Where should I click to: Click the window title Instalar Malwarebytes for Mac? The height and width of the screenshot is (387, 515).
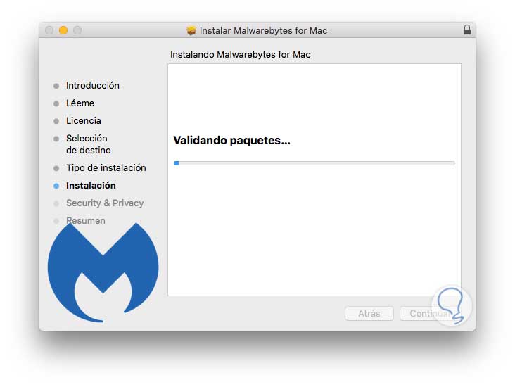click(263, 30)
